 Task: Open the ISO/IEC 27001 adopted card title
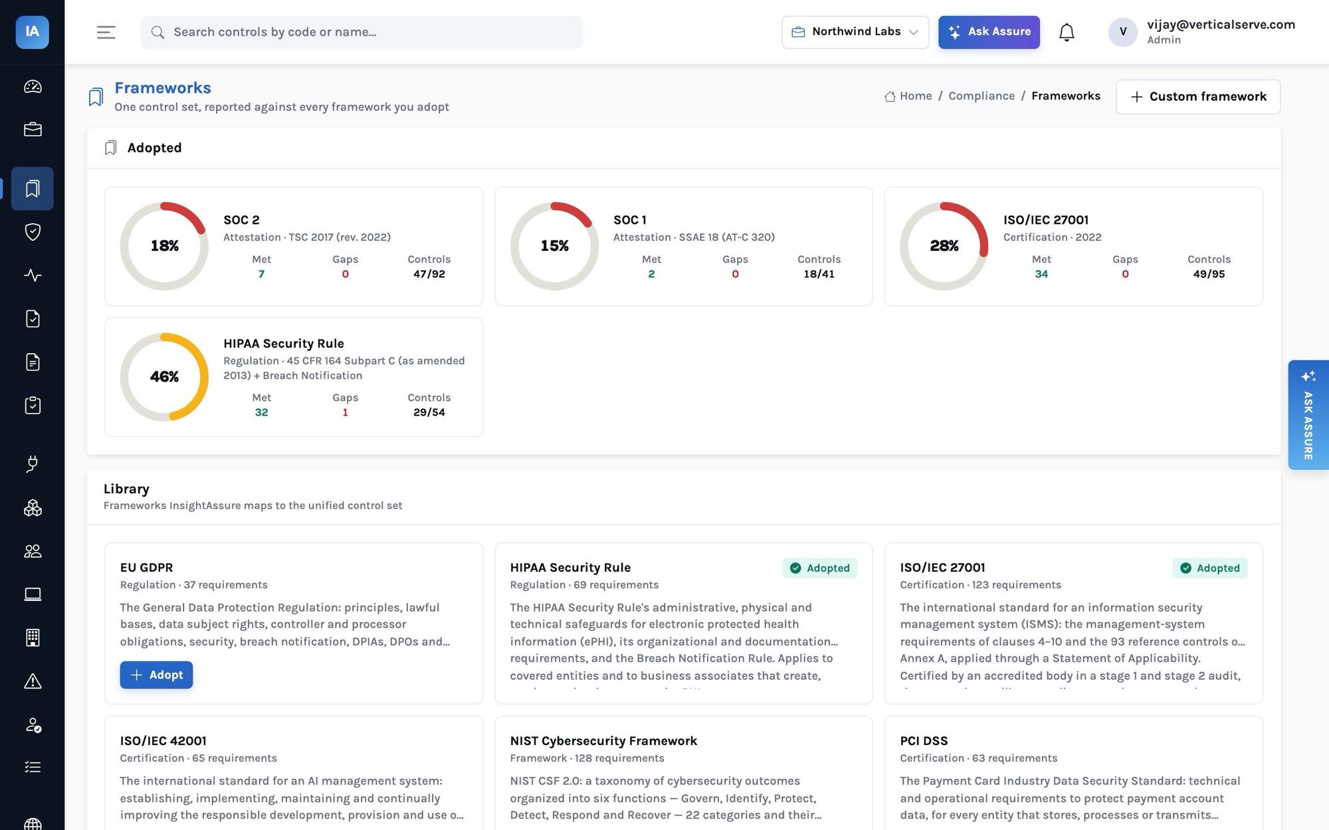coord(1045,220)
